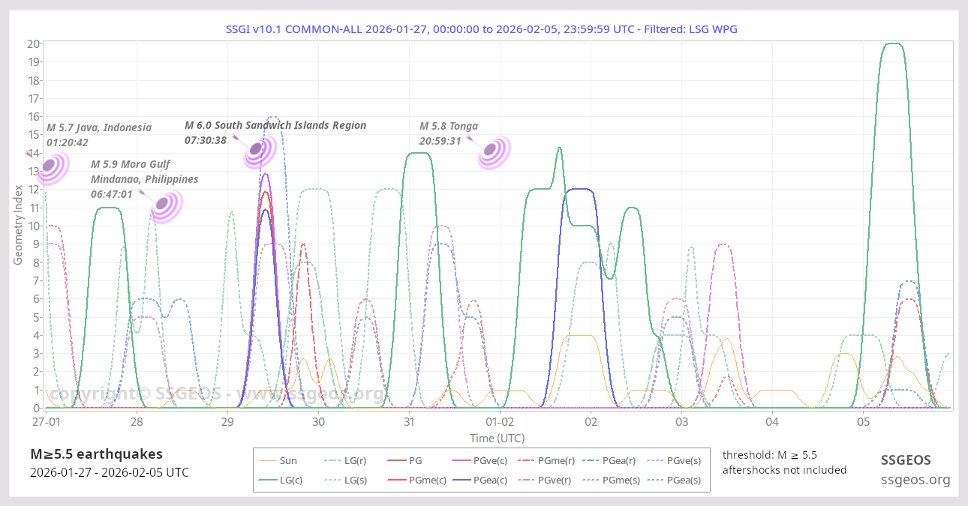This screenshot has width=968, height=506.
Task: Select the M 6.0 South Sandwich Islands marker
Action: [257, 150]
